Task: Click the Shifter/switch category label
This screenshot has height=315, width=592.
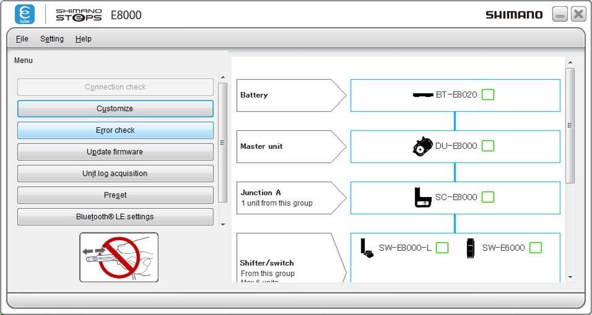Action: pos(291,258)
